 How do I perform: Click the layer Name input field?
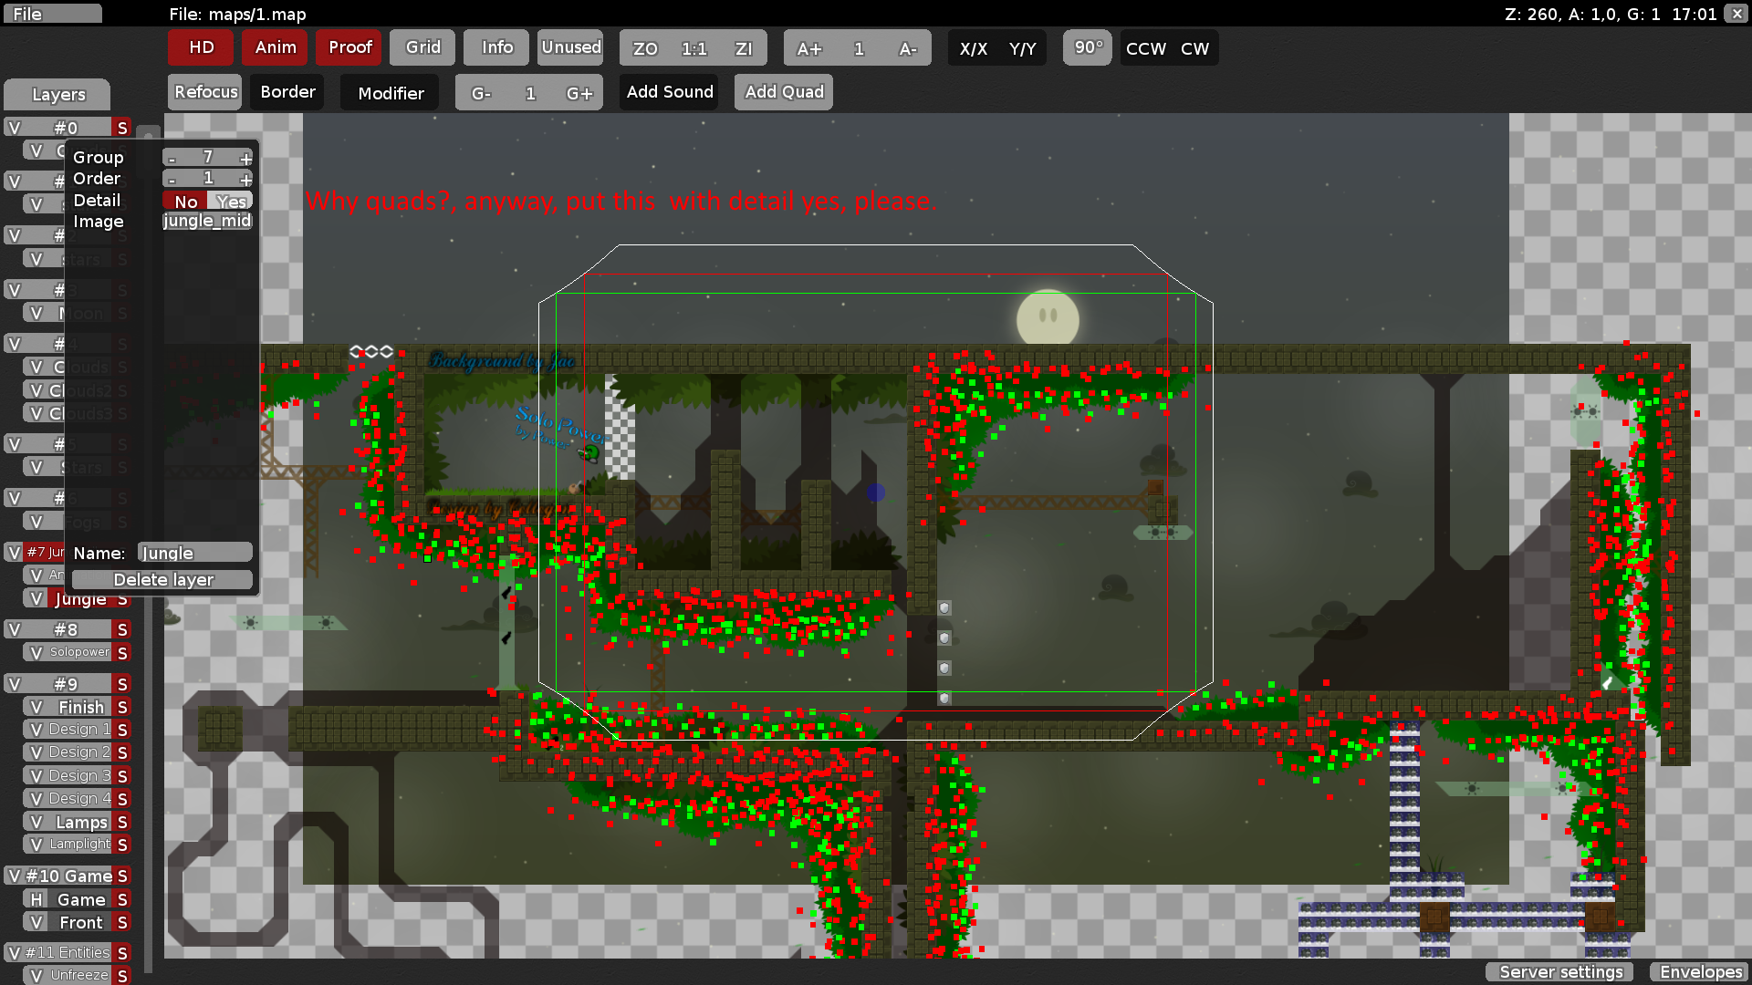[x=194, y=553]
